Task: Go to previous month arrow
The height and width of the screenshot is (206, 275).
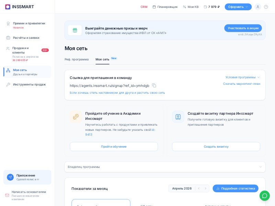Action: (x=199, y=188)
